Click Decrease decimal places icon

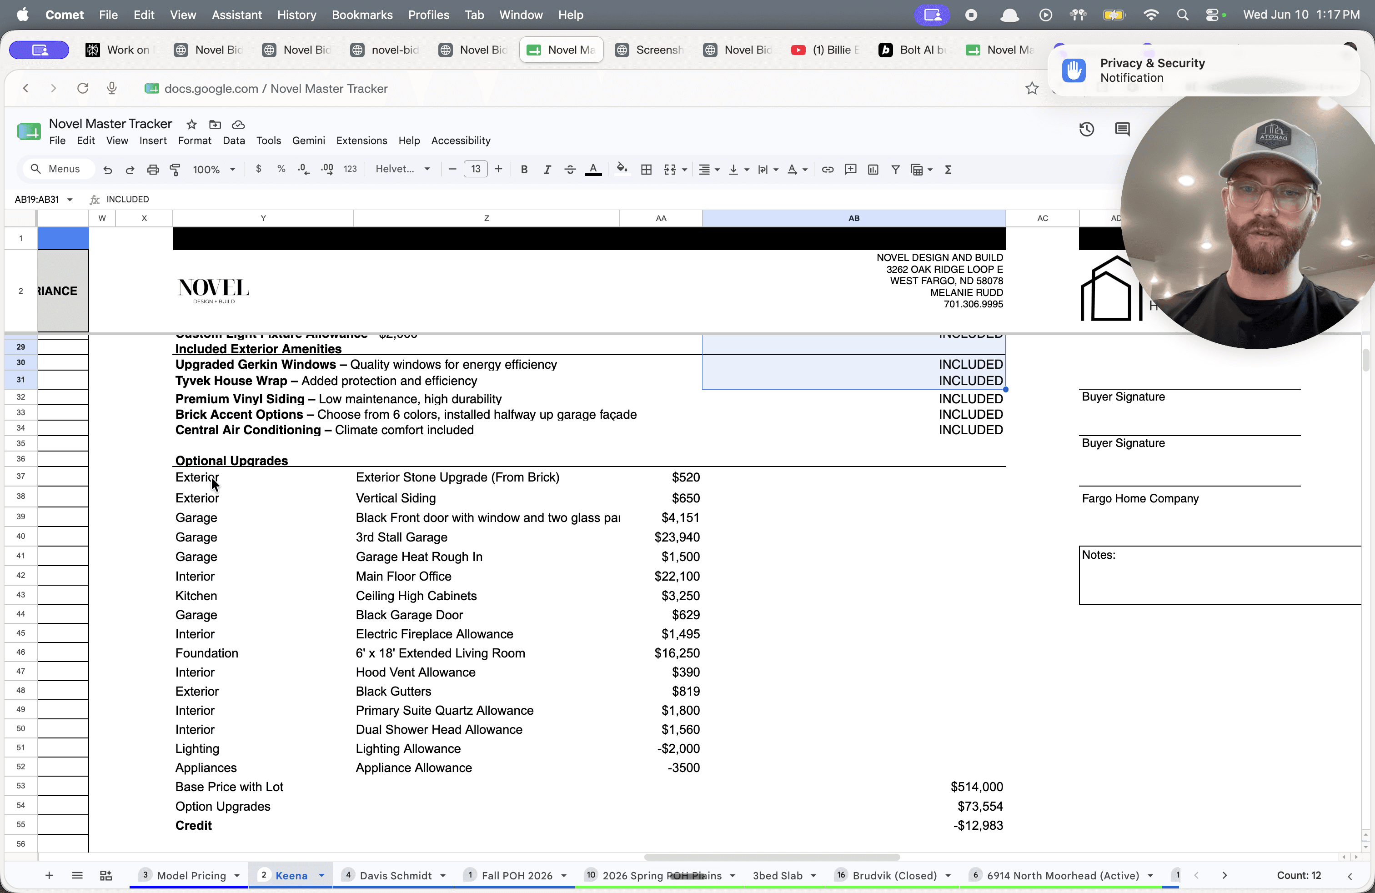click(303, 169)
